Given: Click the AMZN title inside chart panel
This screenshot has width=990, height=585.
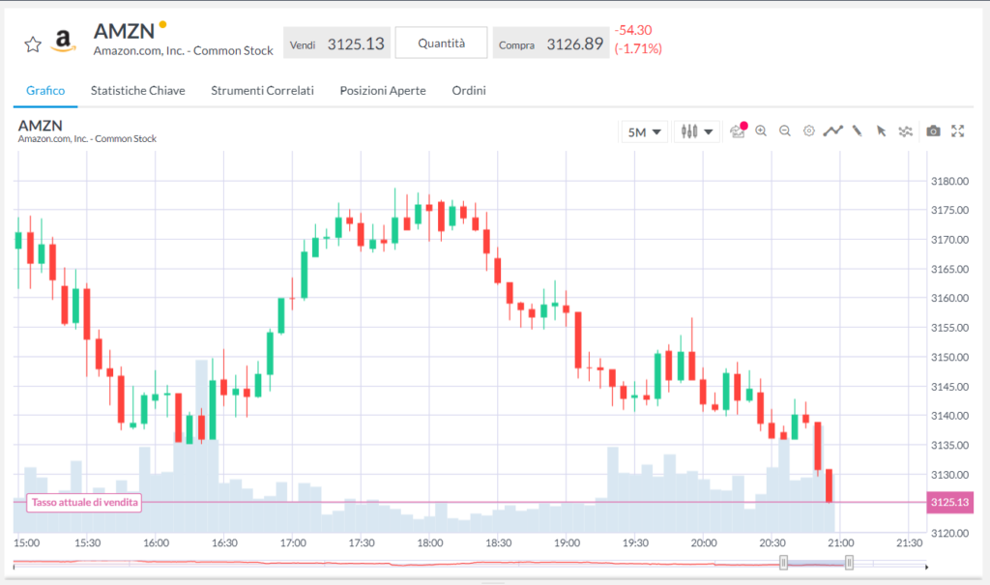Looking at the screenshot, I should tap(40, 125).
